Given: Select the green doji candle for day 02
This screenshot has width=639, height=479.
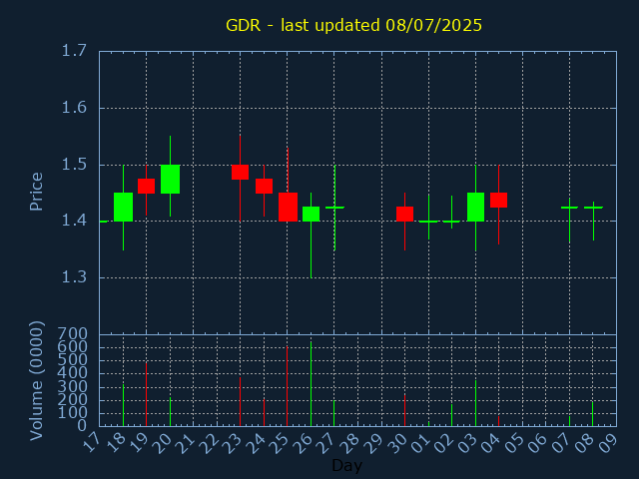Looking at the screenshot, I should (x=451, y=222).
